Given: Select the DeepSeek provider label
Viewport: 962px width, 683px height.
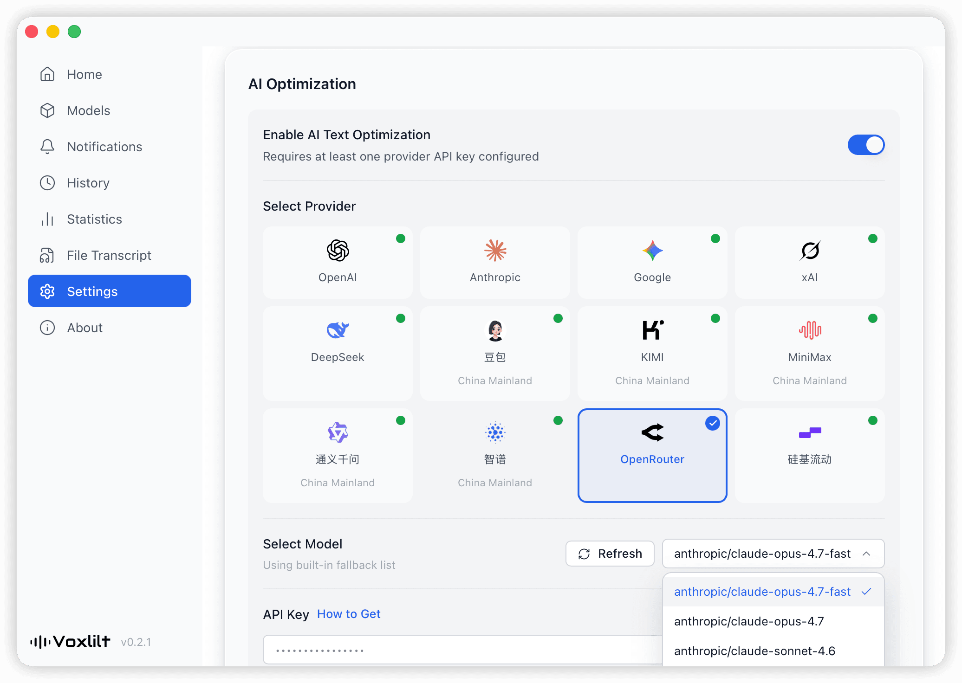Looking at the screenshot, I should pos(338,357).
